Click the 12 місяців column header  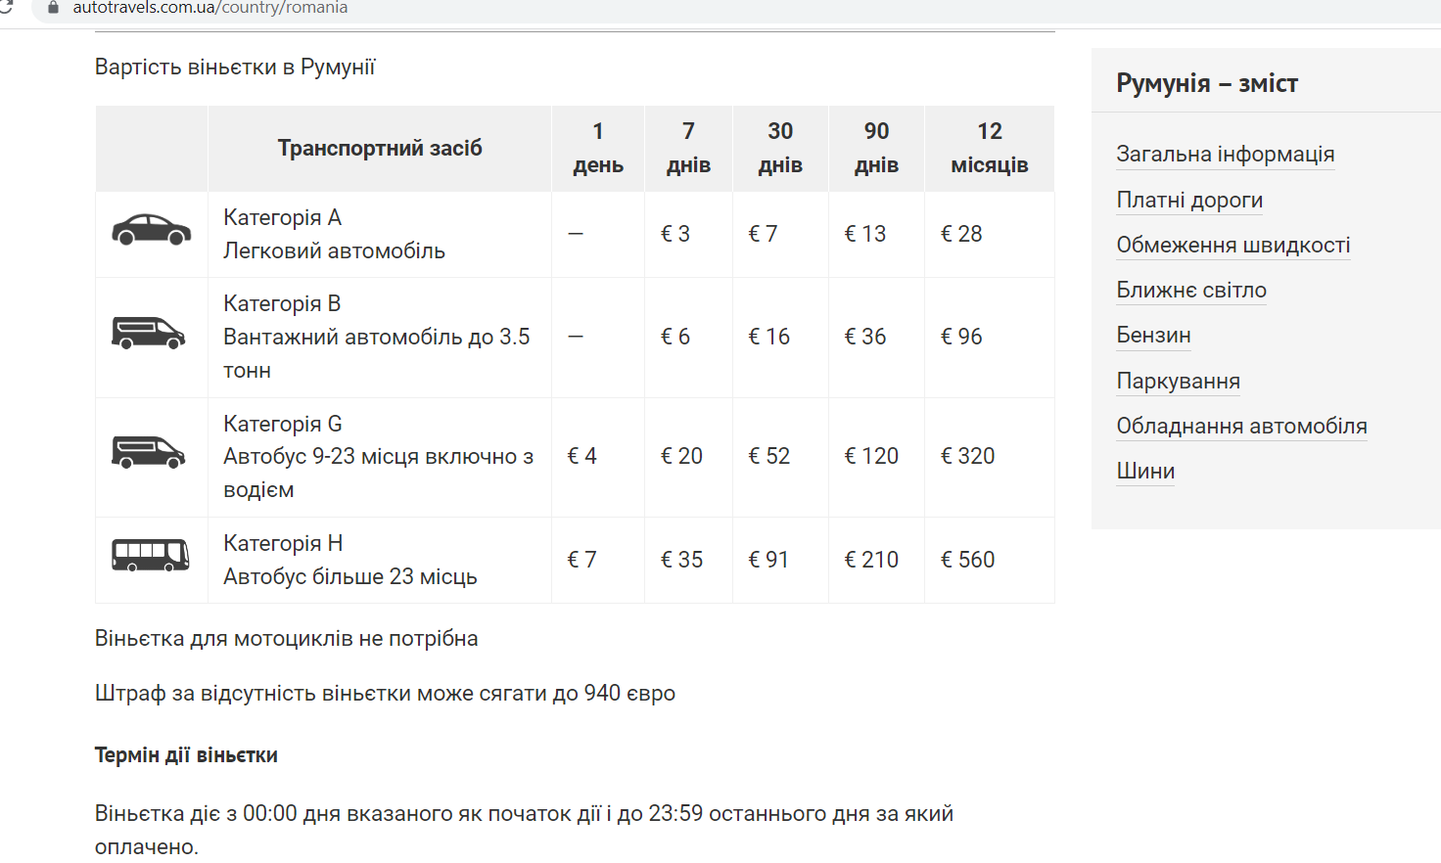(x=989, y=148)
